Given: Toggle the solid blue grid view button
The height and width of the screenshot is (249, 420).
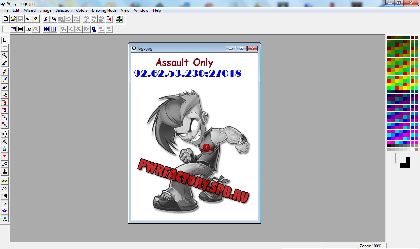Looking at the screenshot, I should tap(46, 29).
